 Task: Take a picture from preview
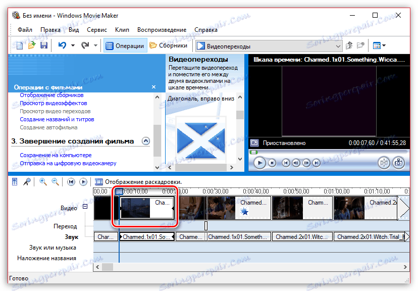[x=398, y=163]
